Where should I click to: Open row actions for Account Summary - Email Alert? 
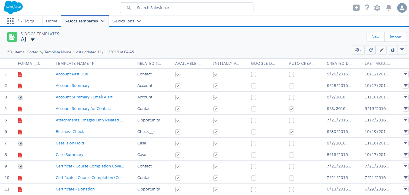pyautogui.click(x=406, y=97)
